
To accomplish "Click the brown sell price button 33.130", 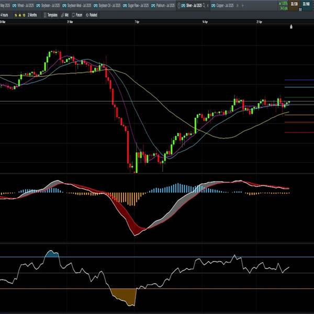I will (294, 5).
